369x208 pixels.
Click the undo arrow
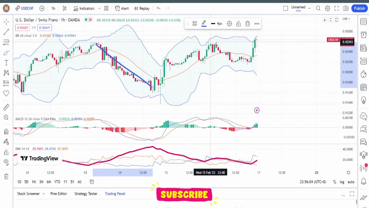click(158, 8)
